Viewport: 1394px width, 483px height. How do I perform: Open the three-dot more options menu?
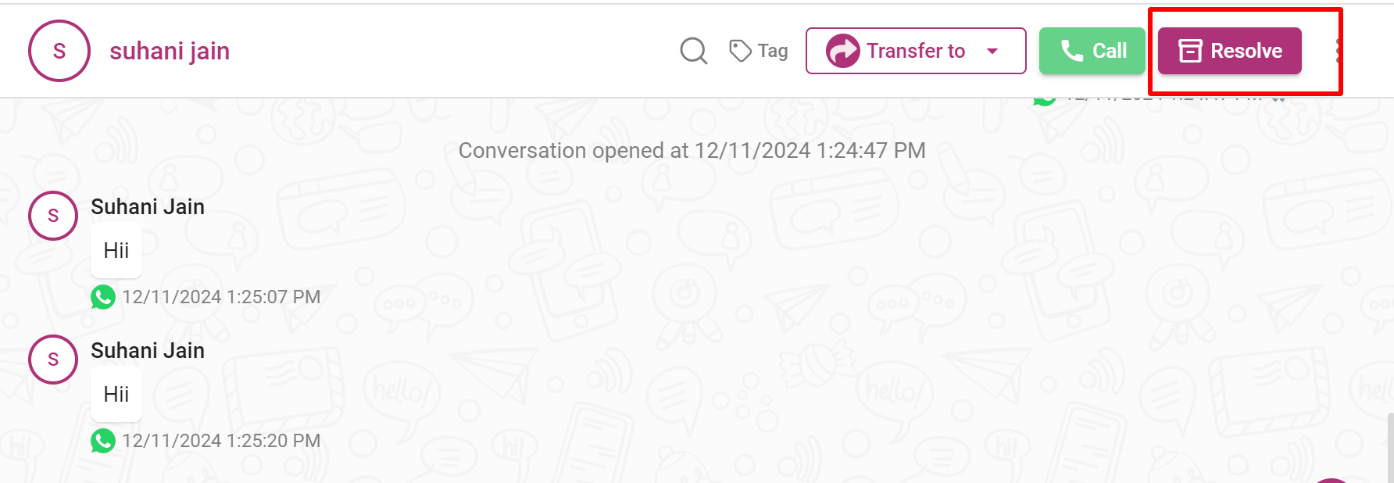click(x=1339, y=51)
